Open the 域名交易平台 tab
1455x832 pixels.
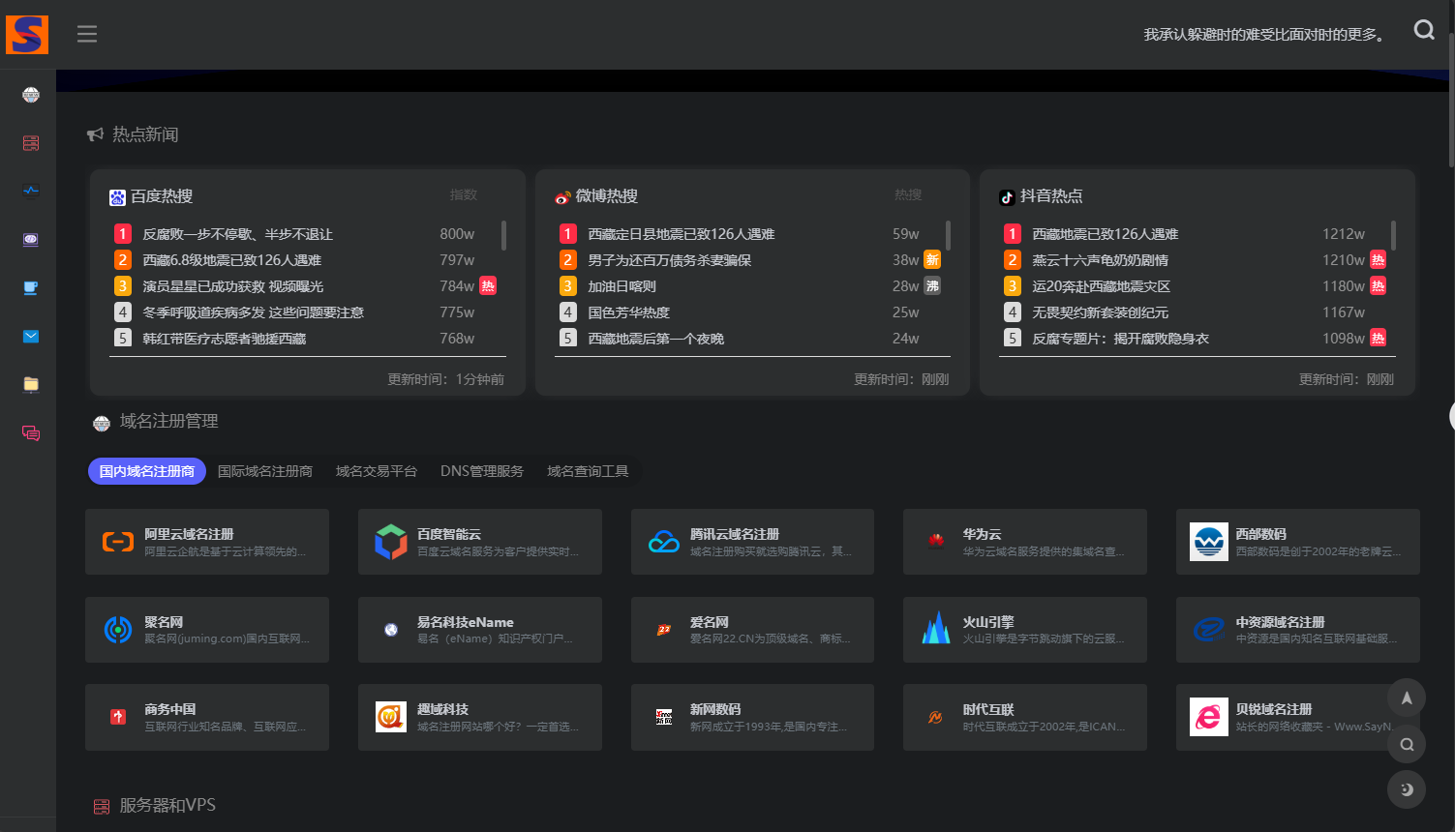tap(377, 471)
